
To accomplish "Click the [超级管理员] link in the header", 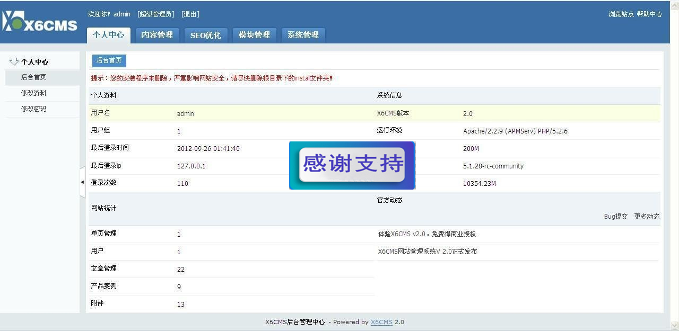I will (x=156, y=14).
